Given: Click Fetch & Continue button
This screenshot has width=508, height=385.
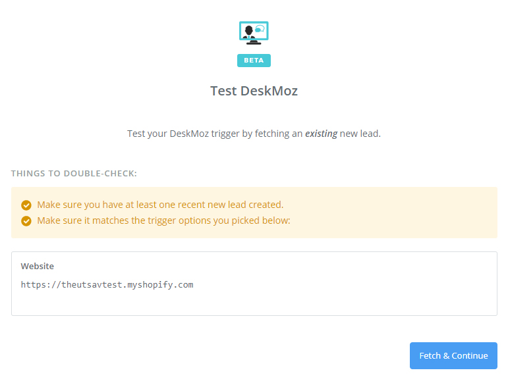Looking at the screenshot, I should (453, 355).
